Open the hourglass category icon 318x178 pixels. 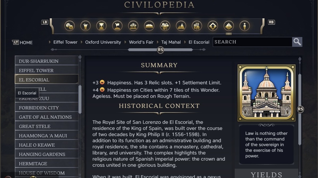(101, 26)
